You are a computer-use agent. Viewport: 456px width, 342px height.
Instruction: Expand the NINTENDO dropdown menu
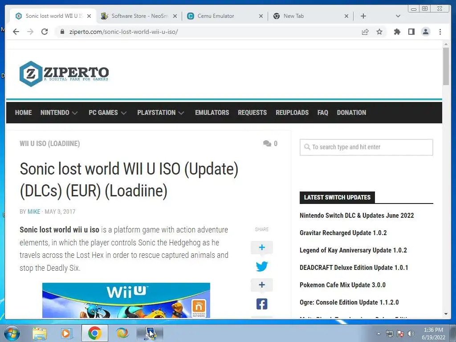click(59, 113)
